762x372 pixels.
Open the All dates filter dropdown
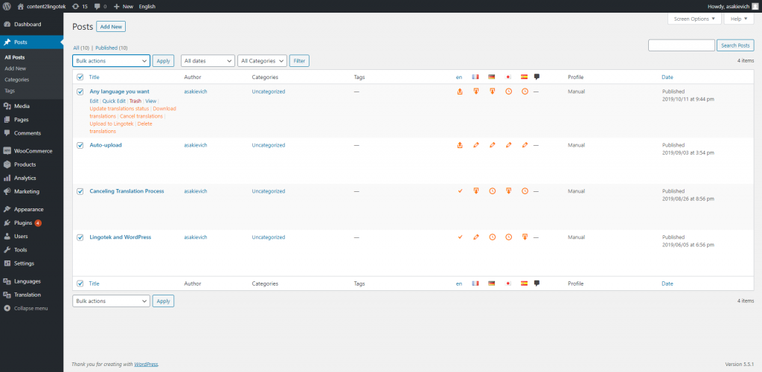[x=208, y=61]
